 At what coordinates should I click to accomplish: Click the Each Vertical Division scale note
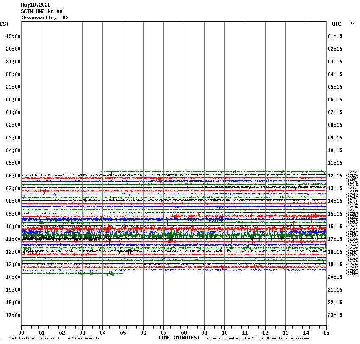54,338
